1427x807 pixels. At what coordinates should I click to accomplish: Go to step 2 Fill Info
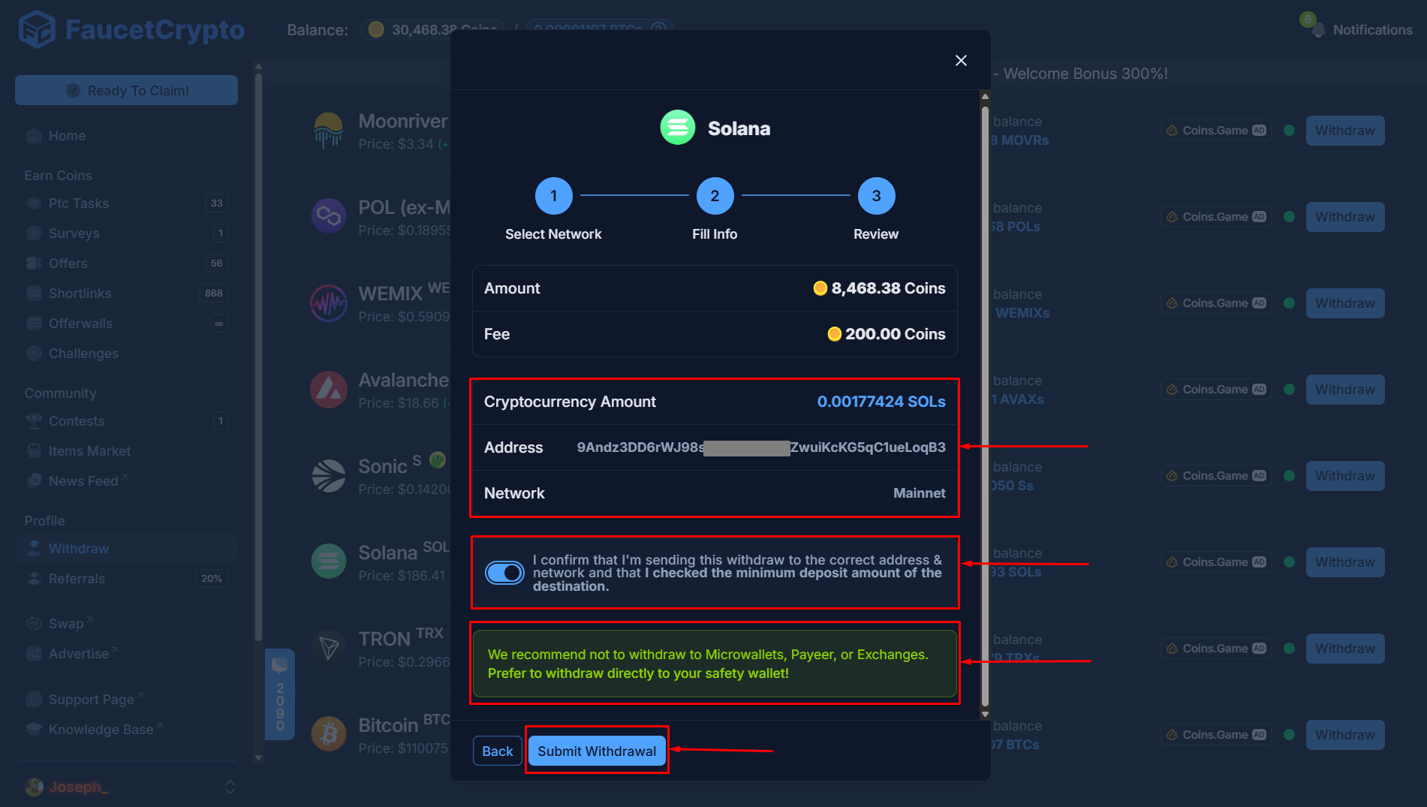click(x=715, y=196)
